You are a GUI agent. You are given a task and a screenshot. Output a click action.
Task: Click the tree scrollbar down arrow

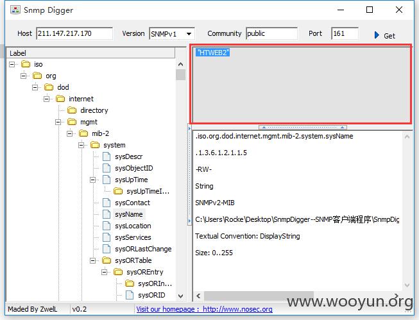pyautogui.click(x=181, y=296)
